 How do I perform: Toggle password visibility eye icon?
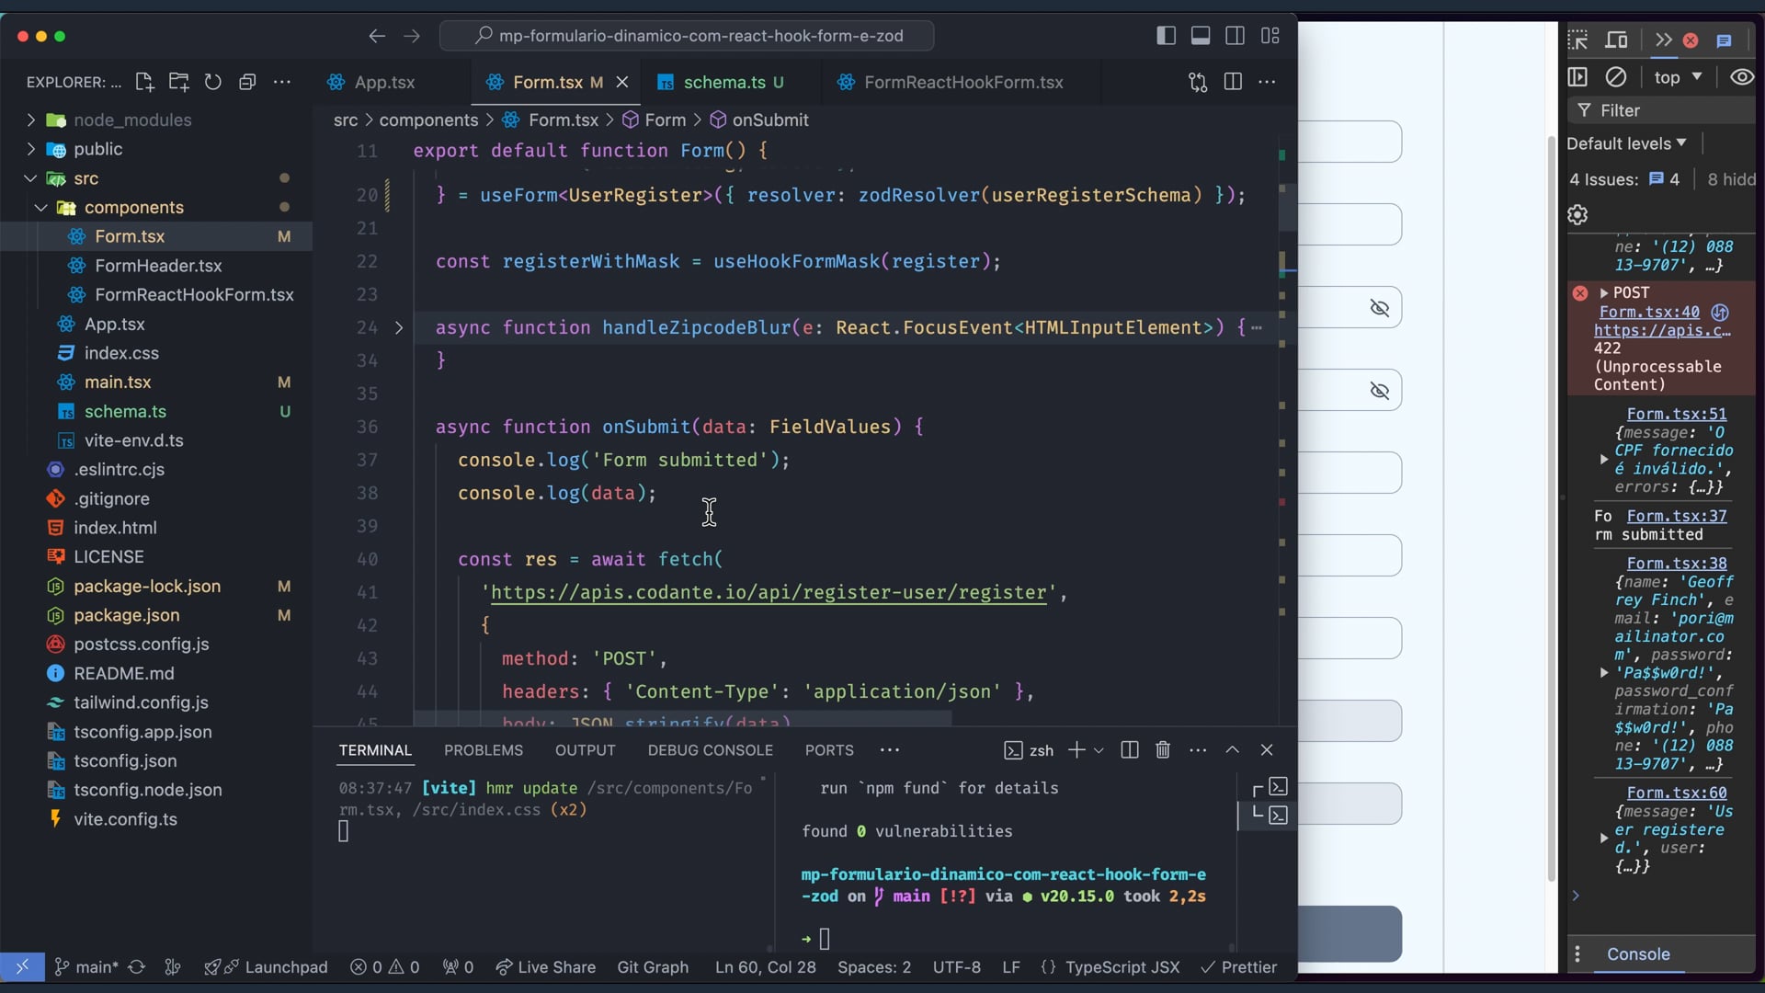(x=1379, y=308)
